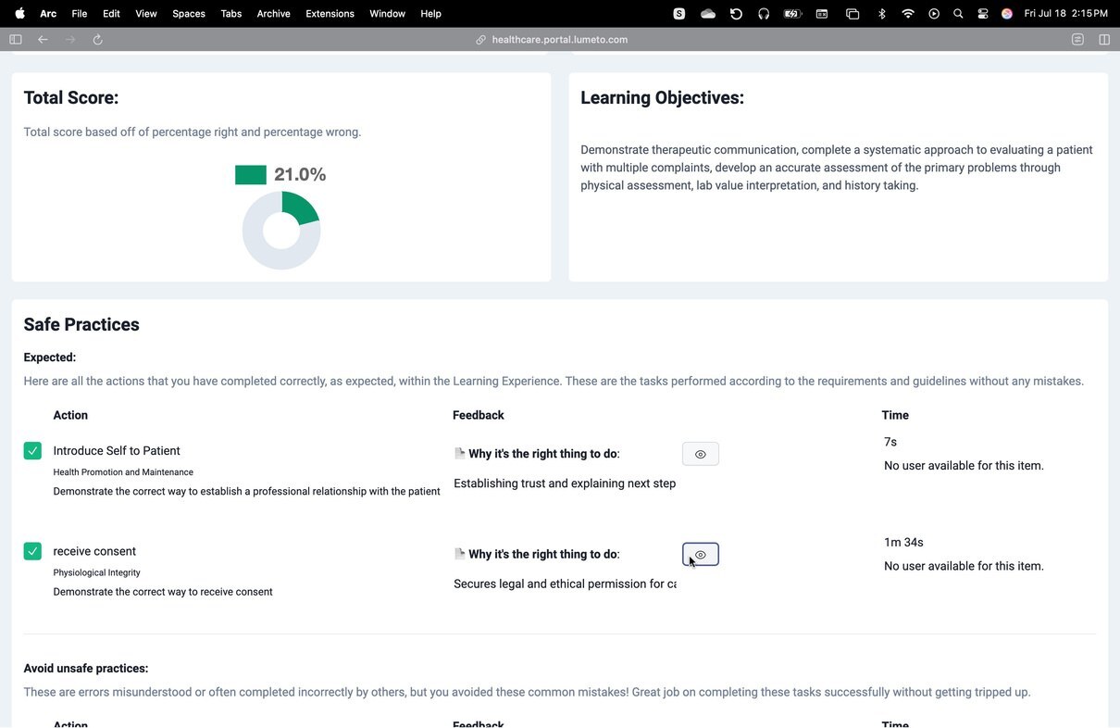Open the Help menu
The width and height of the screenshot is (1120, 728).
point(430,14)
